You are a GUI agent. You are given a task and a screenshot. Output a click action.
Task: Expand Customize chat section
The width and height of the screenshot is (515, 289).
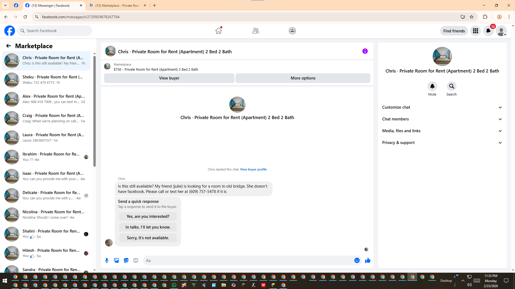coord(442,107)
